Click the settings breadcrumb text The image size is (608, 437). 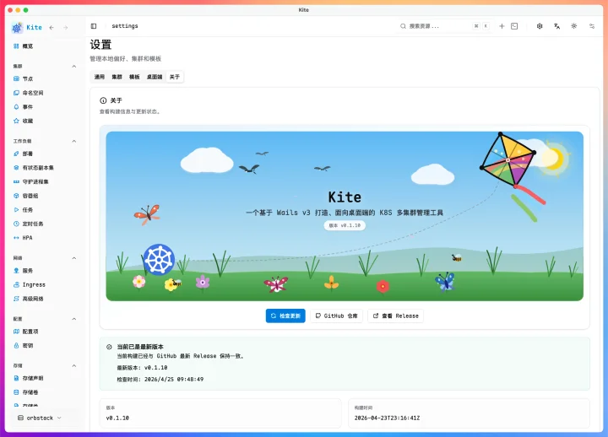pyautogui.click(x=125, y=26)
